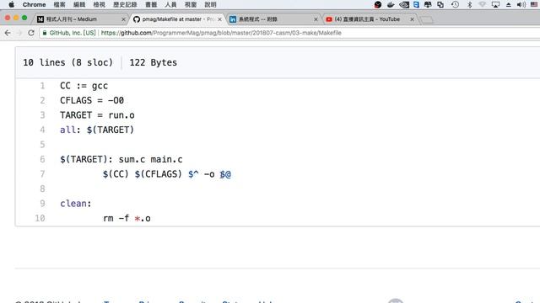Click the YouTube favicon on the tab
Screen dimensions: 540x303
pos(329,19)
